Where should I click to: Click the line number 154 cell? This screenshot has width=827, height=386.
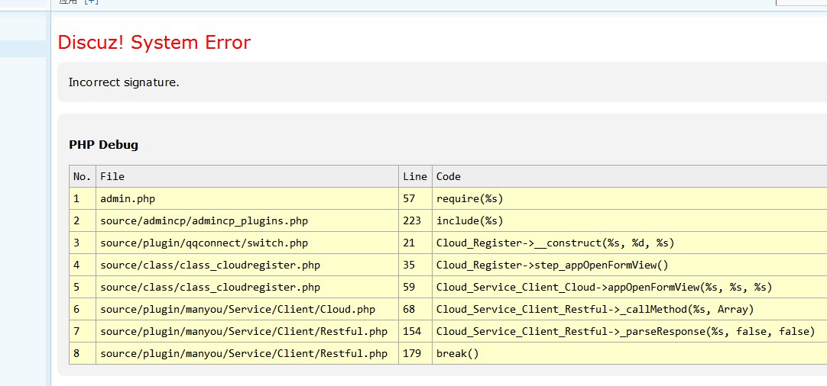(412, 331)
